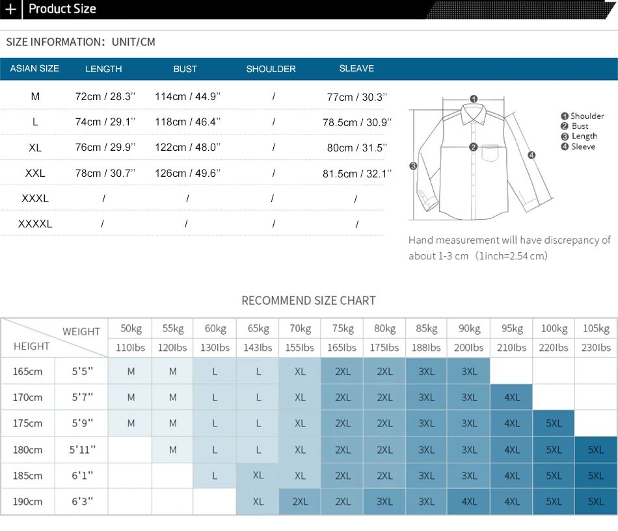Viewport: 618px width, 531px height.
Task: Click the 114cm / 44.9'' bust cell
Action: (187, 96)
